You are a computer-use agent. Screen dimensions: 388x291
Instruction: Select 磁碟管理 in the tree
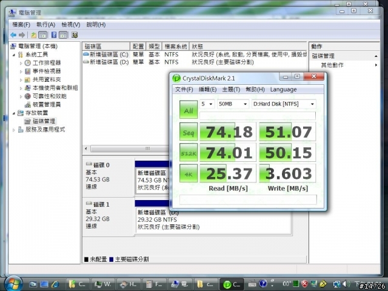[40, 121]
